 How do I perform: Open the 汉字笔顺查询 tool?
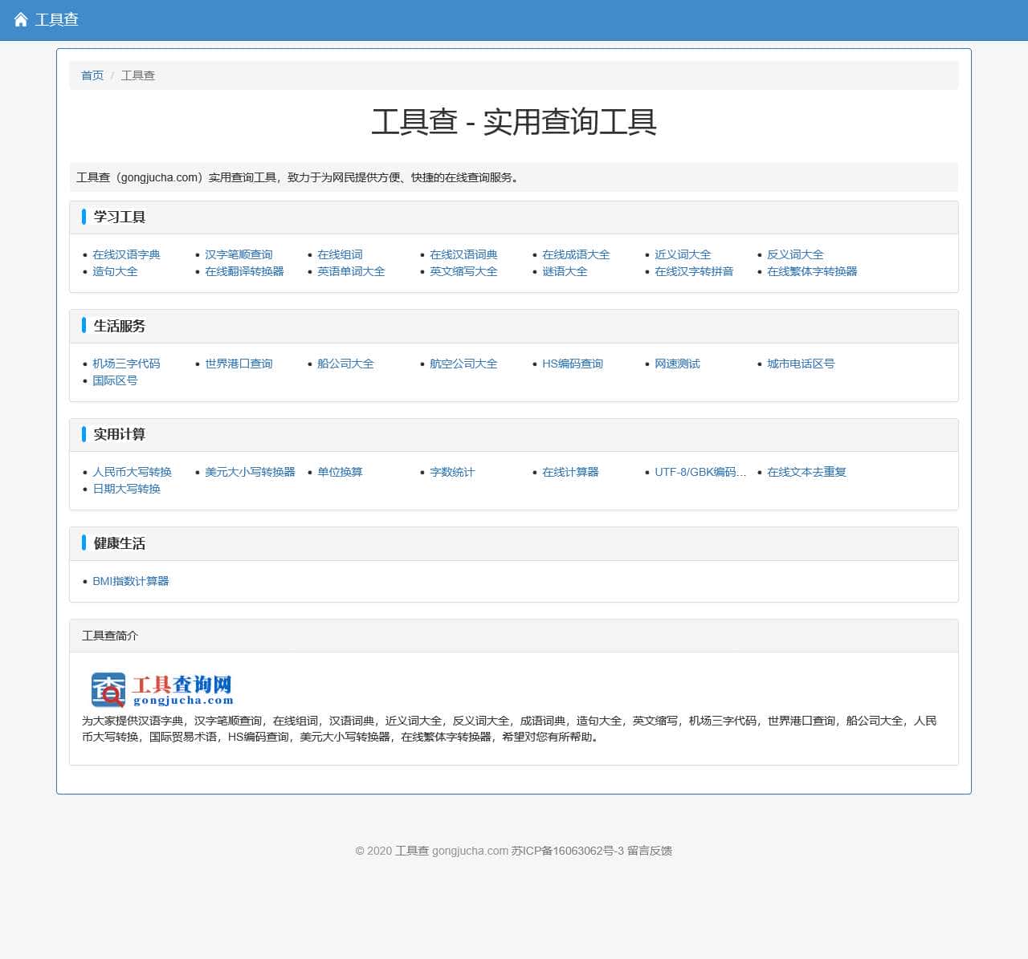239,254
